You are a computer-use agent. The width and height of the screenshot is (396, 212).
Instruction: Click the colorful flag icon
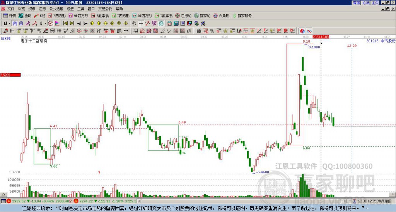pyautogui.click(x=57, y=24)
